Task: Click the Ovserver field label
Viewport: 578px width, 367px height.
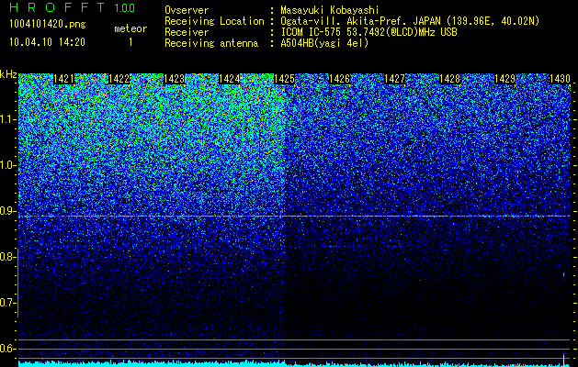Action: (187, 10)
